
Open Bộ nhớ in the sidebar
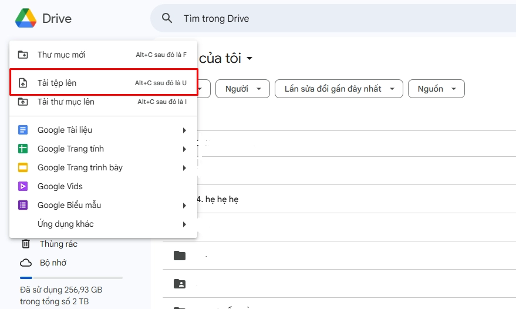tap(53, 263)
